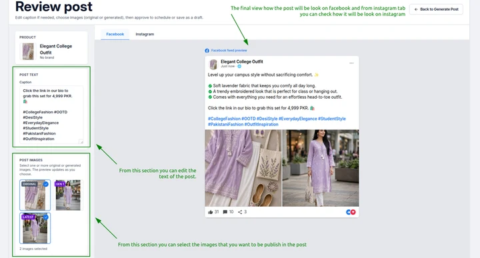Click the #OOTD hashtag in preview
The height and width of the screenshot is (258, 480).
coord(248,119)
